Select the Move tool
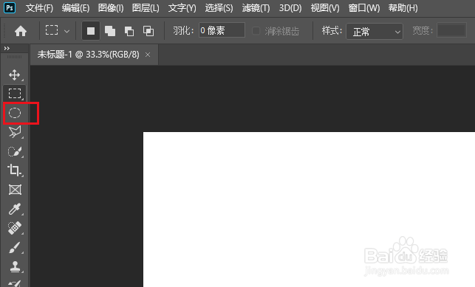The height and width of the screenshot is (287, 475). click(x=15, y=75)
